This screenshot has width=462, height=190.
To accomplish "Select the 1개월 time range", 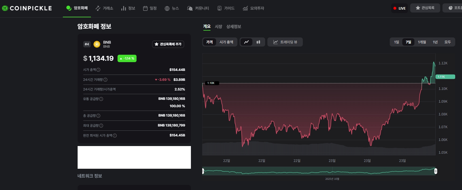I will point(422,42).
